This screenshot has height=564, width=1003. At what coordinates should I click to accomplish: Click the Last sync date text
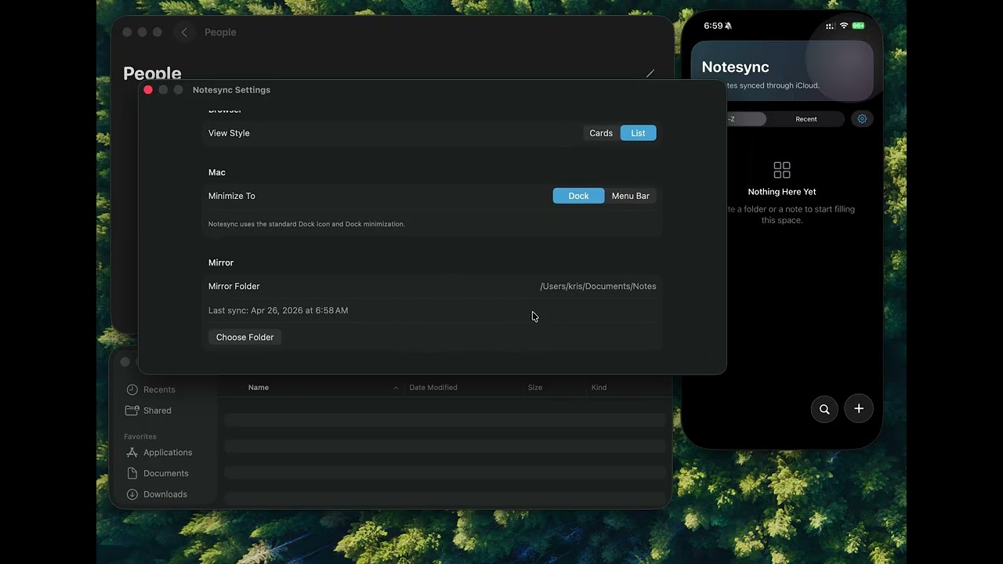coord(278,311)
